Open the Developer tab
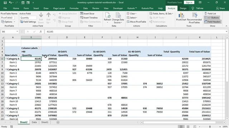This screenshot has height=128, width=229. 118,9
